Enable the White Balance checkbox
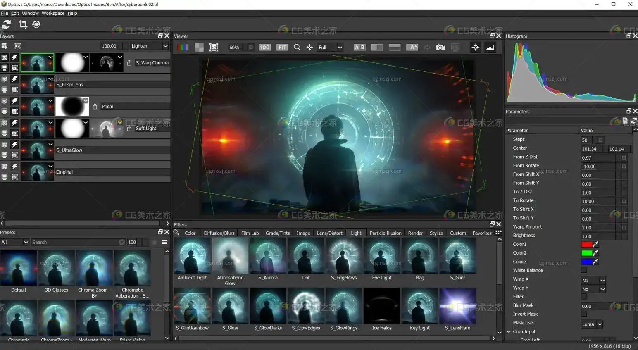The image size is (638, 350). (584, 270)
